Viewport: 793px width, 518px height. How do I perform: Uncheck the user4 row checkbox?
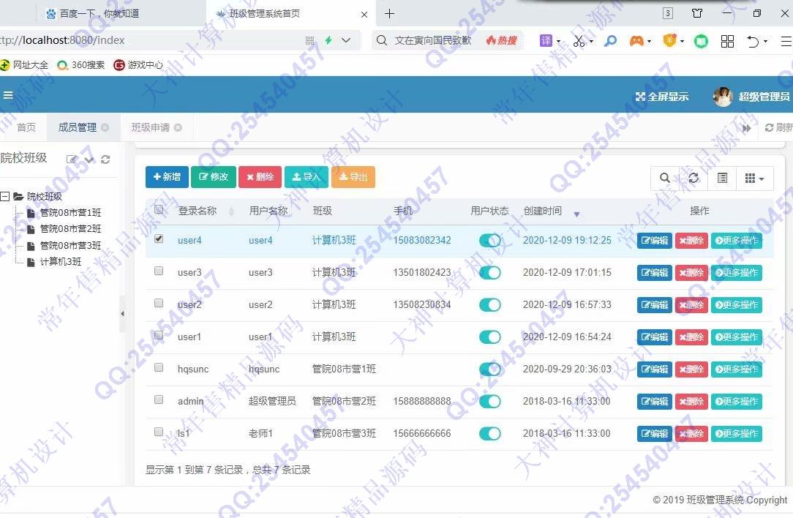[159, 239]
